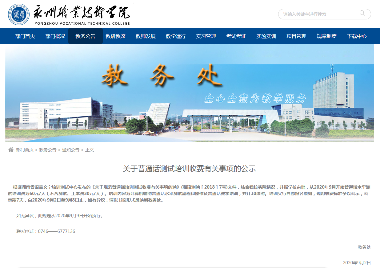Open the 部门首页 menu item
380x268 pixels.
25,36
